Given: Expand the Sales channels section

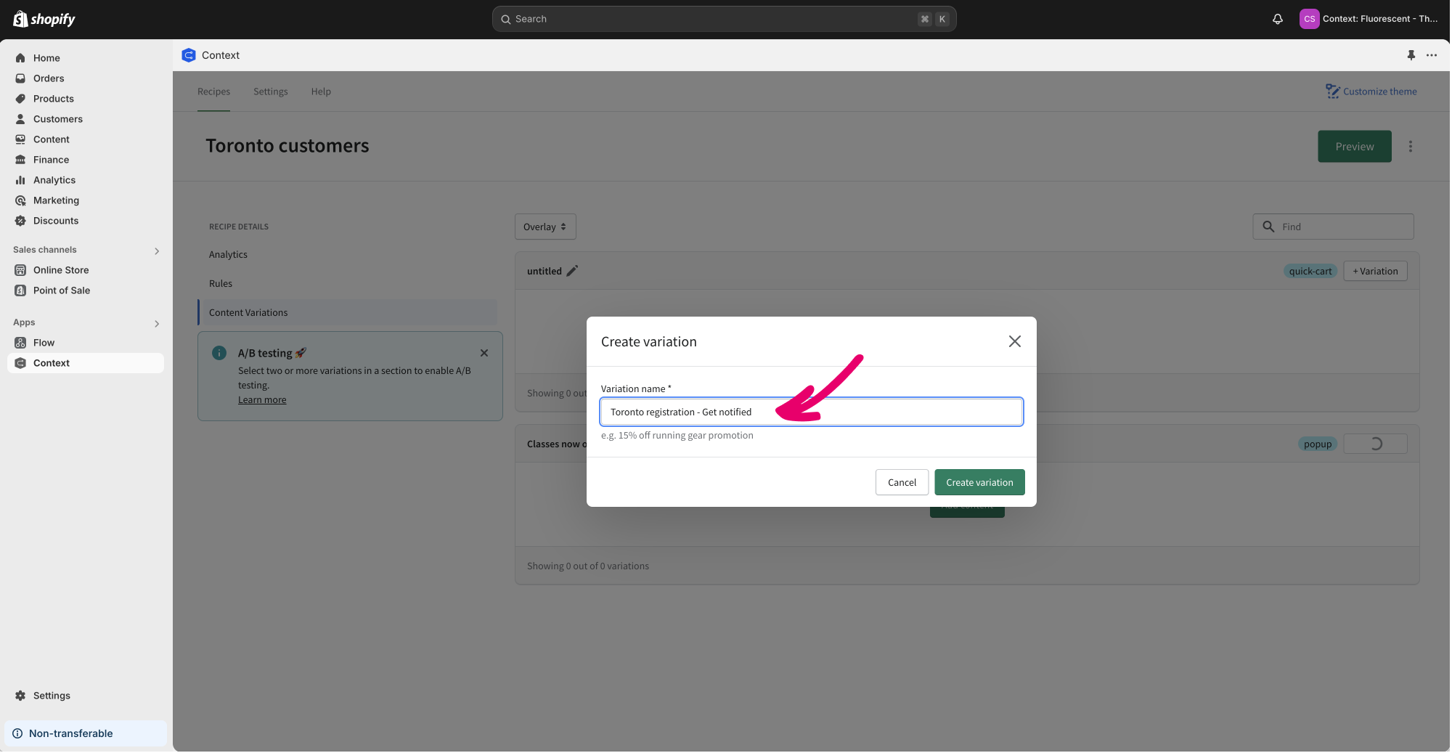Looking at the screenshot, I should coord(157,251).
